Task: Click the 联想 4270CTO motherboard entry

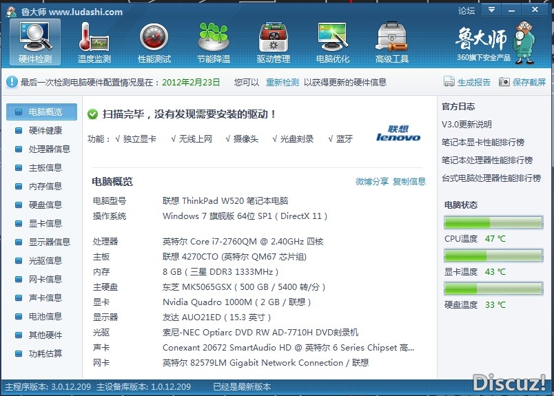Action: click(x=234, y=257)
